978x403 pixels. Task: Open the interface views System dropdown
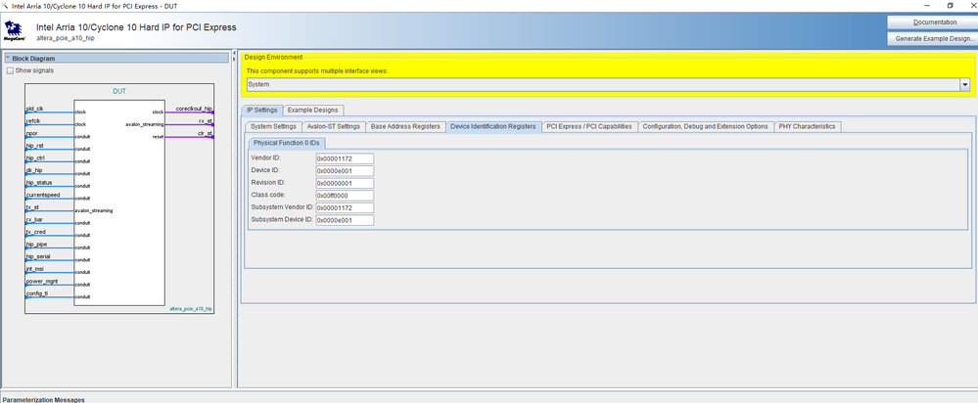(x=965, y=84)
